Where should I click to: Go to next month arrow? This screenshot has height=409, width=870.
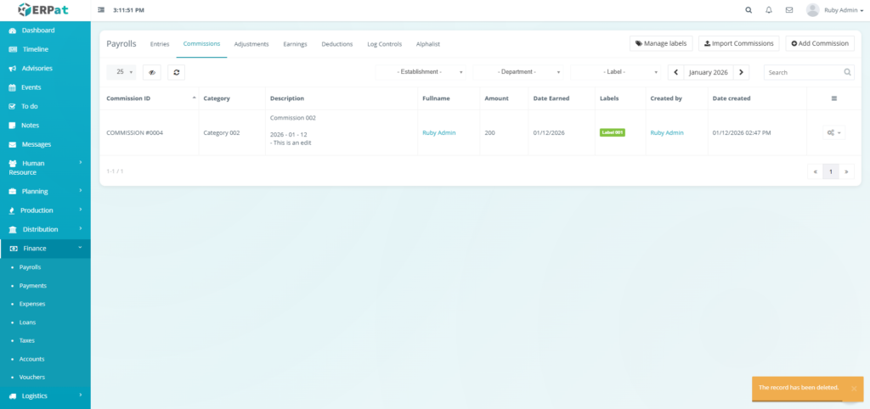click(x=742, y=73)
